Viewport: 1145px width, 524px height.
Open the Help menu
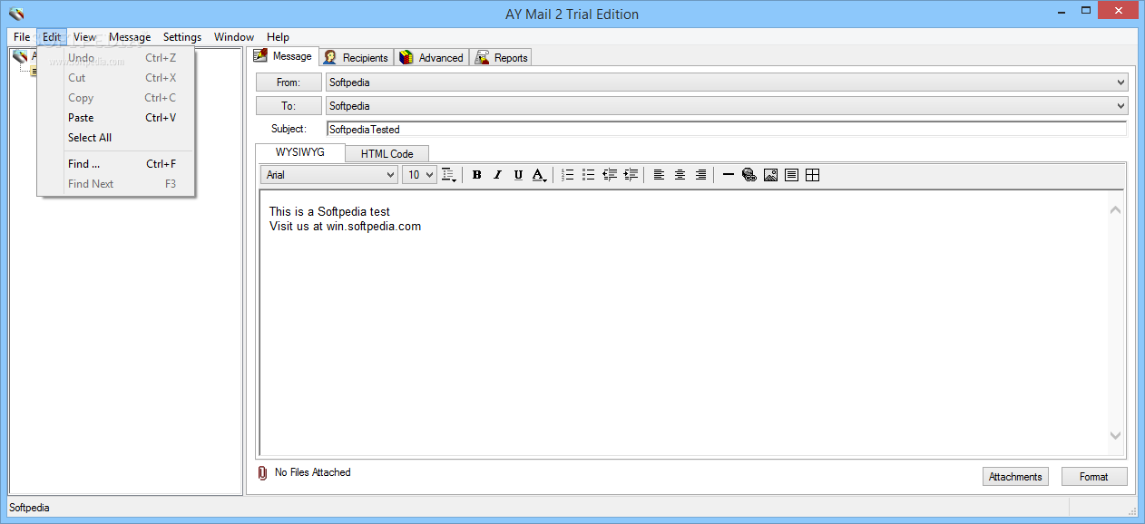coord(279,37)
